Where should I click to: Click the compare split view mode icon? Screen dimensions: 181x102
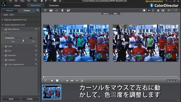149,10
